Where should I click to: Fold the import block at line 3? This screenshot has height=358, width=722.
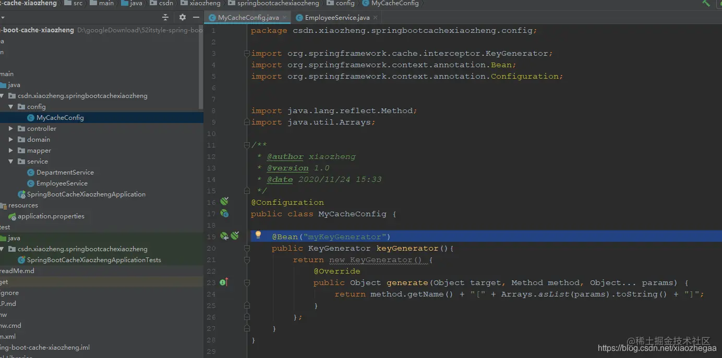point(247,53)
